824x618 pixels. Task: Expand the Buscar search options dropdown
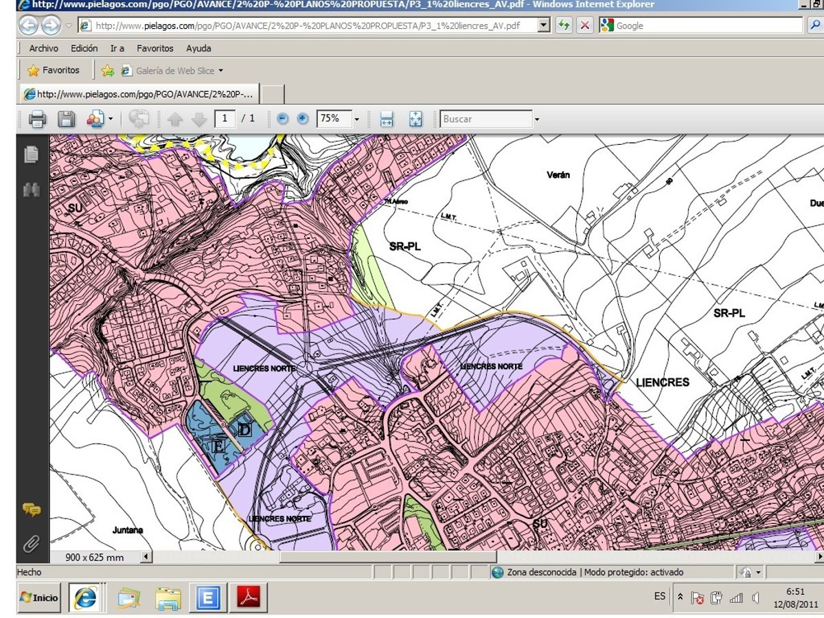pyautogui.click(x=536, y=119)
